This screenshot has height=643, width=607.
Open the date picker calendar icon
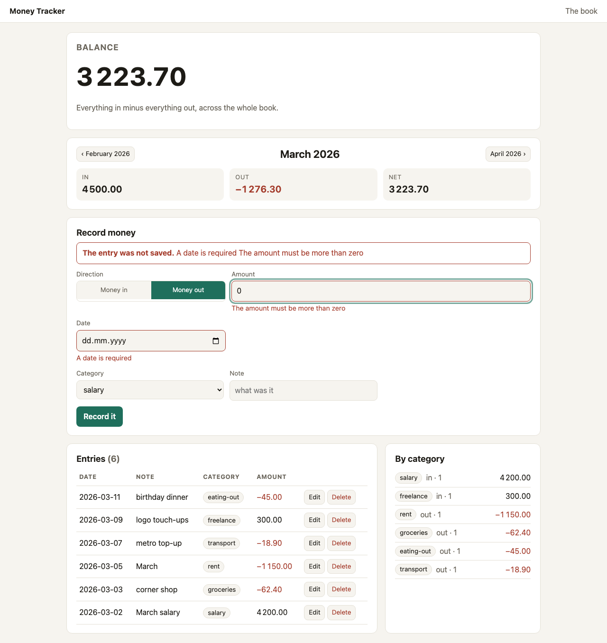(x=216, y=341)
